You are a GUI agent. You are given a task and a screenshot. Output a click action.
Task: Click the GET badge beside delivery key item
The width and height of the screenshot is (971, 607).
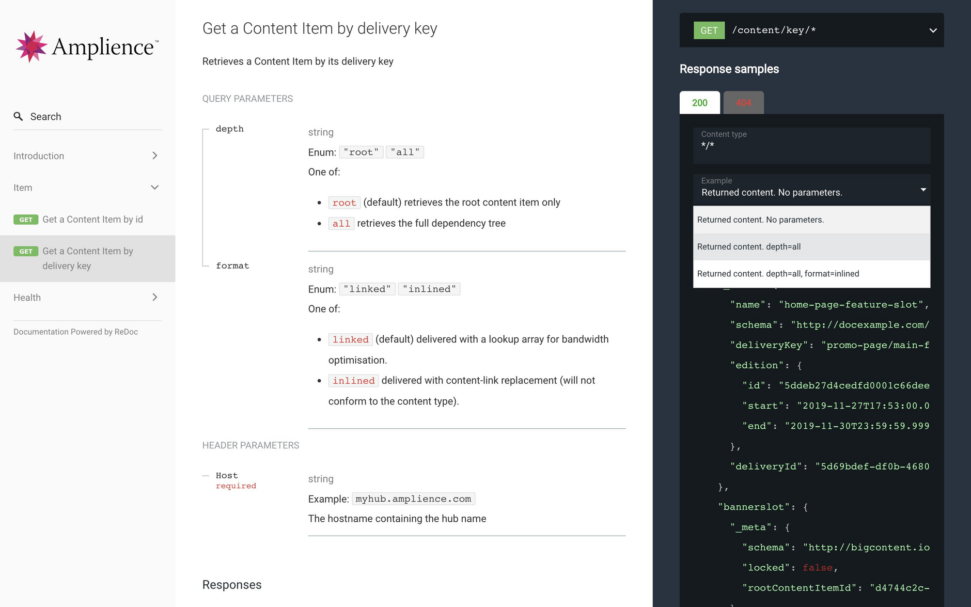coord(26,251)
